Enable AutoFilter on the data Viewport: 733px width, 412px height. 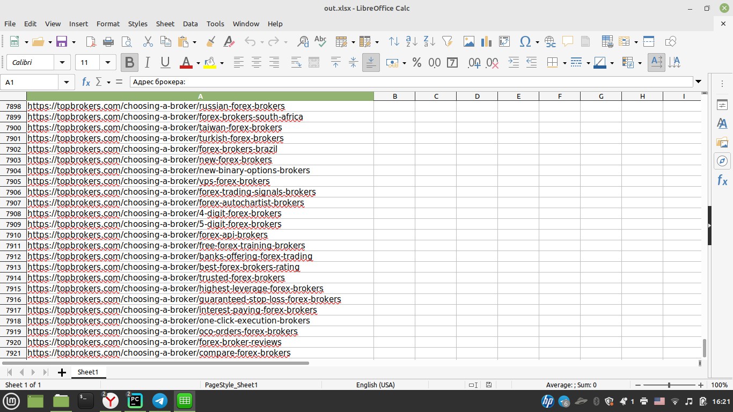point(447,42)
